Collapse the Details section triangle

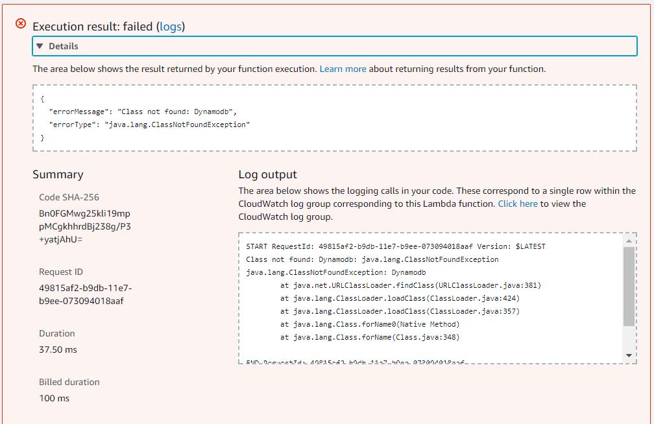tap(40, 46)
